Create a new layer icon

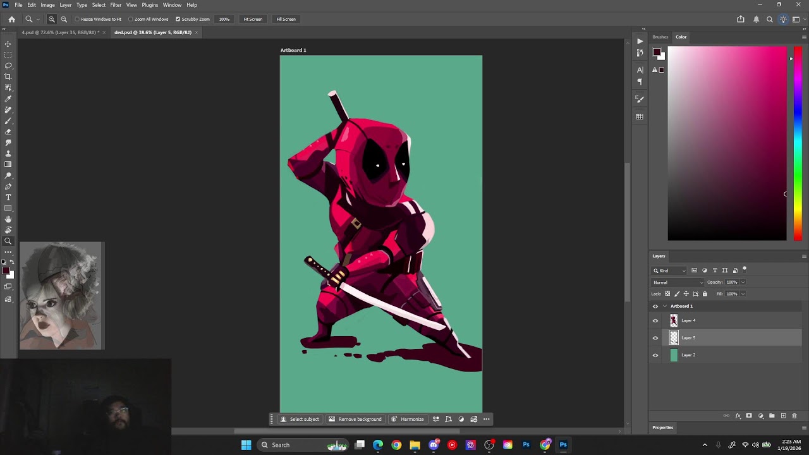783,416
